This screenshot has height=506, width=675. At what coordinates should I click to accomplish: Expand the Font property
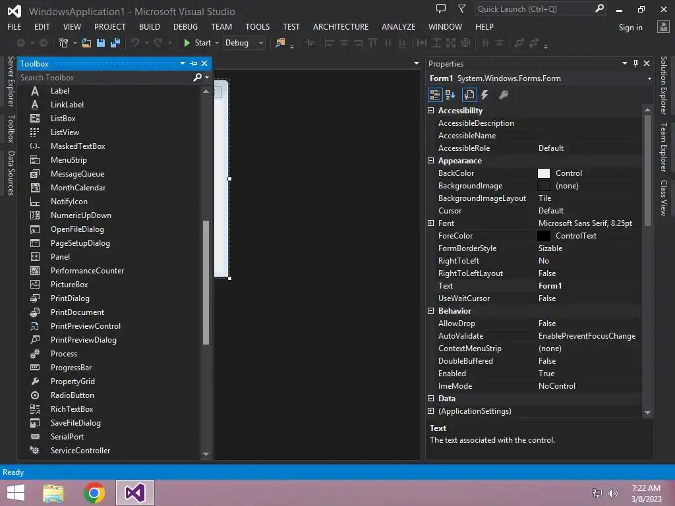pos(430,223)
